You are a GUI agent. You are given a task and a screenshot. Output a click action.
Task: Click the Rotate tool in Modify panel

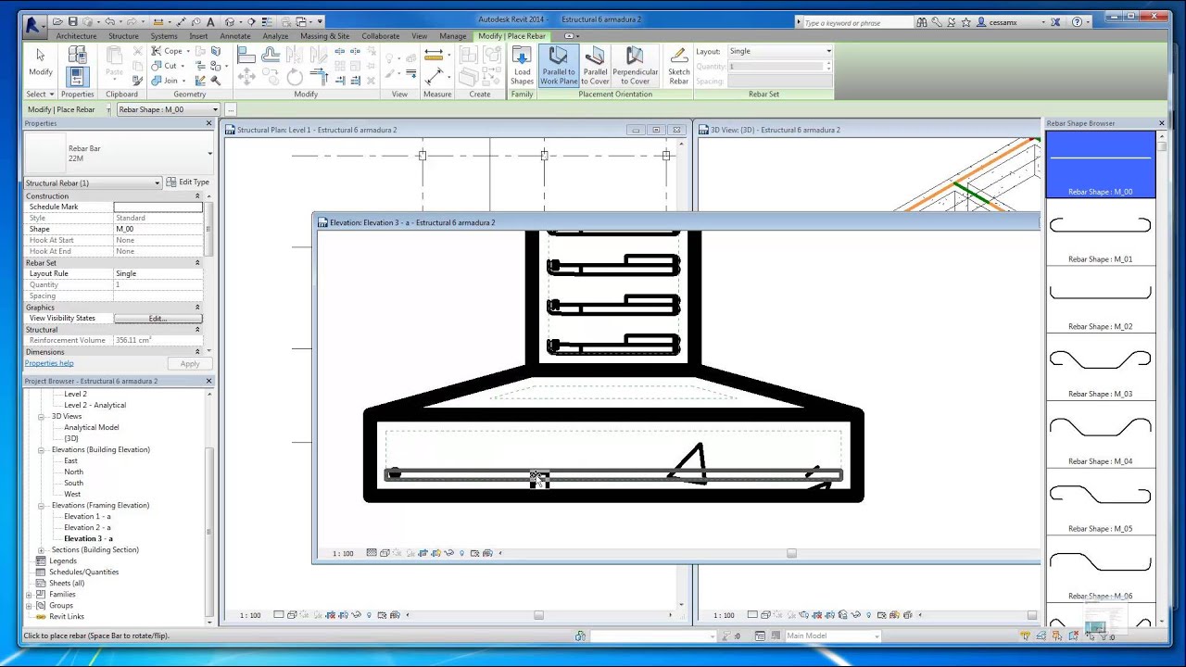pyautogui.click(x=295, y=78)
